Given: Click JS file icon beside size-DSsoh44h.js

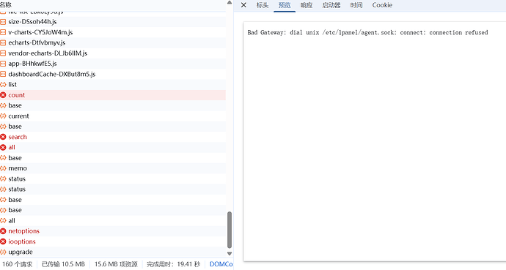Looking at the screenshot, I should coord(3,22).
